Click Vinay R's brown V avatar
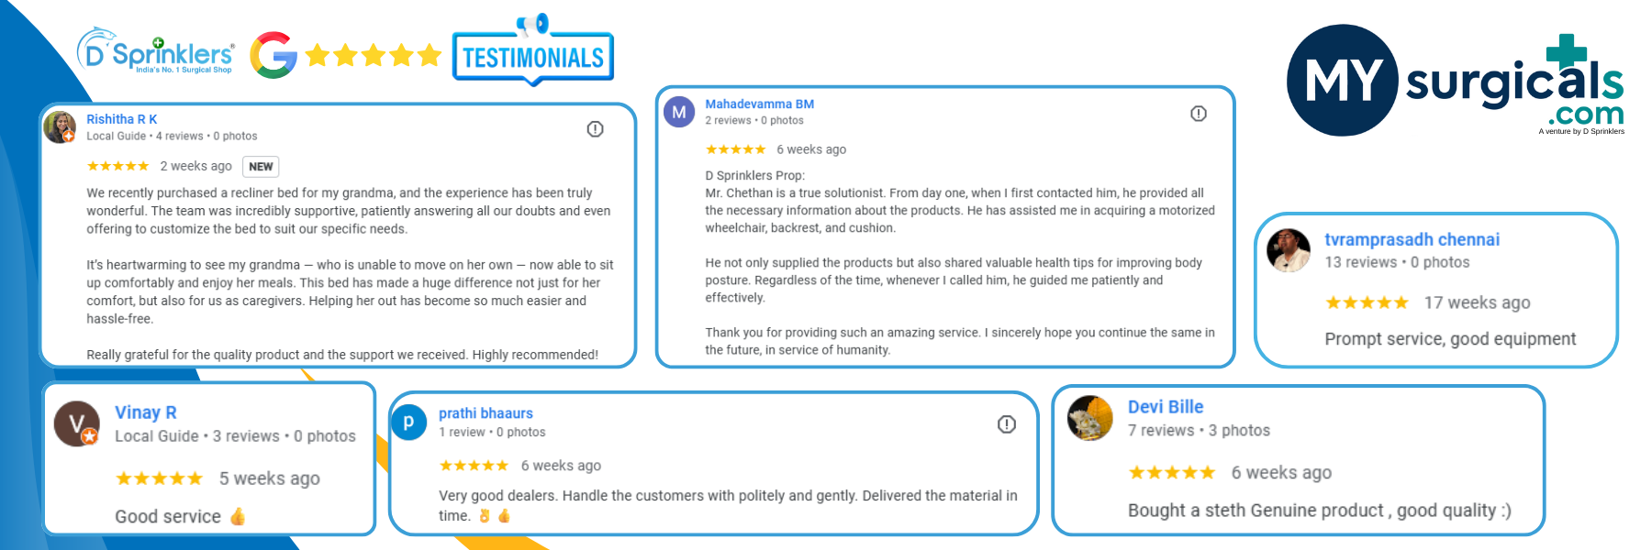This screenshot has width=1652, height=550. tap(77, 423)
